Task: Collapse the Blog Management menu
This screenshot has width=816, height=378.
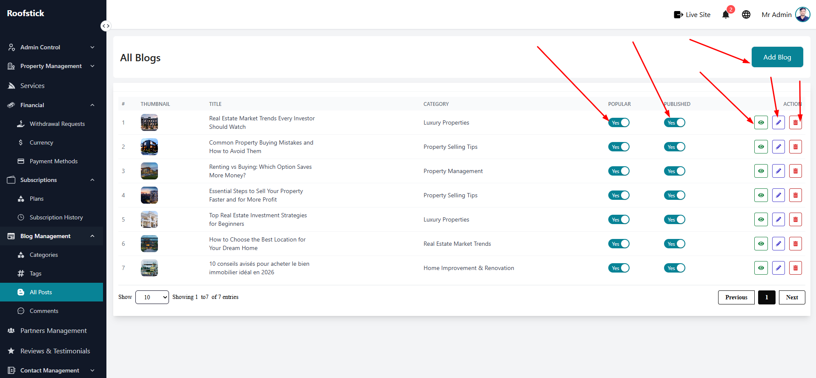Action: [x=52, y=236]
